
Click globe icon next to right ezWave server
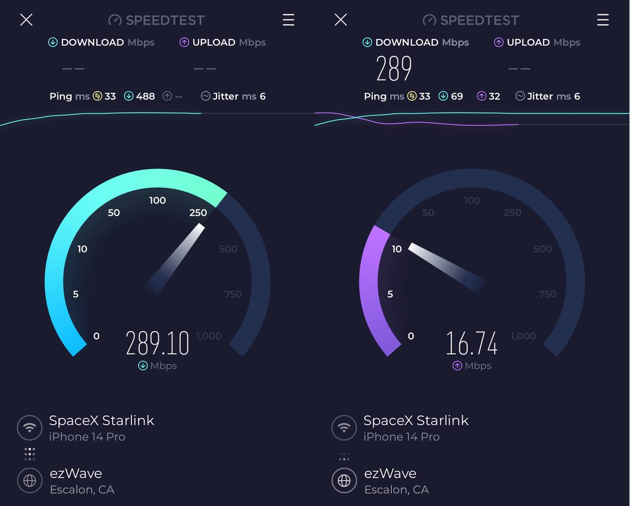point(344,481)
